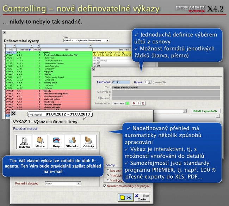The height and width of the screenshot is (206, 229).
Task: Click the scroll up arrow in accounts list
Action: 218,116
